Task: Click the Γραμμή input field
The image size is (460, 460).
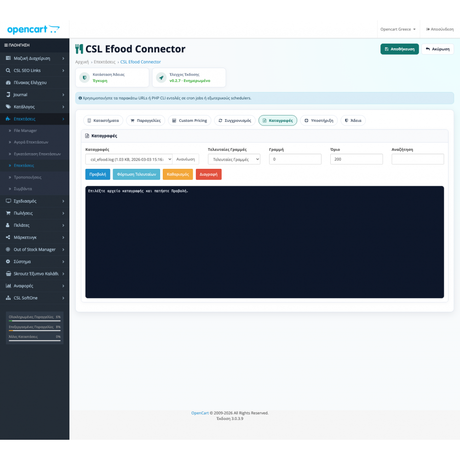Action: point(295,159)
